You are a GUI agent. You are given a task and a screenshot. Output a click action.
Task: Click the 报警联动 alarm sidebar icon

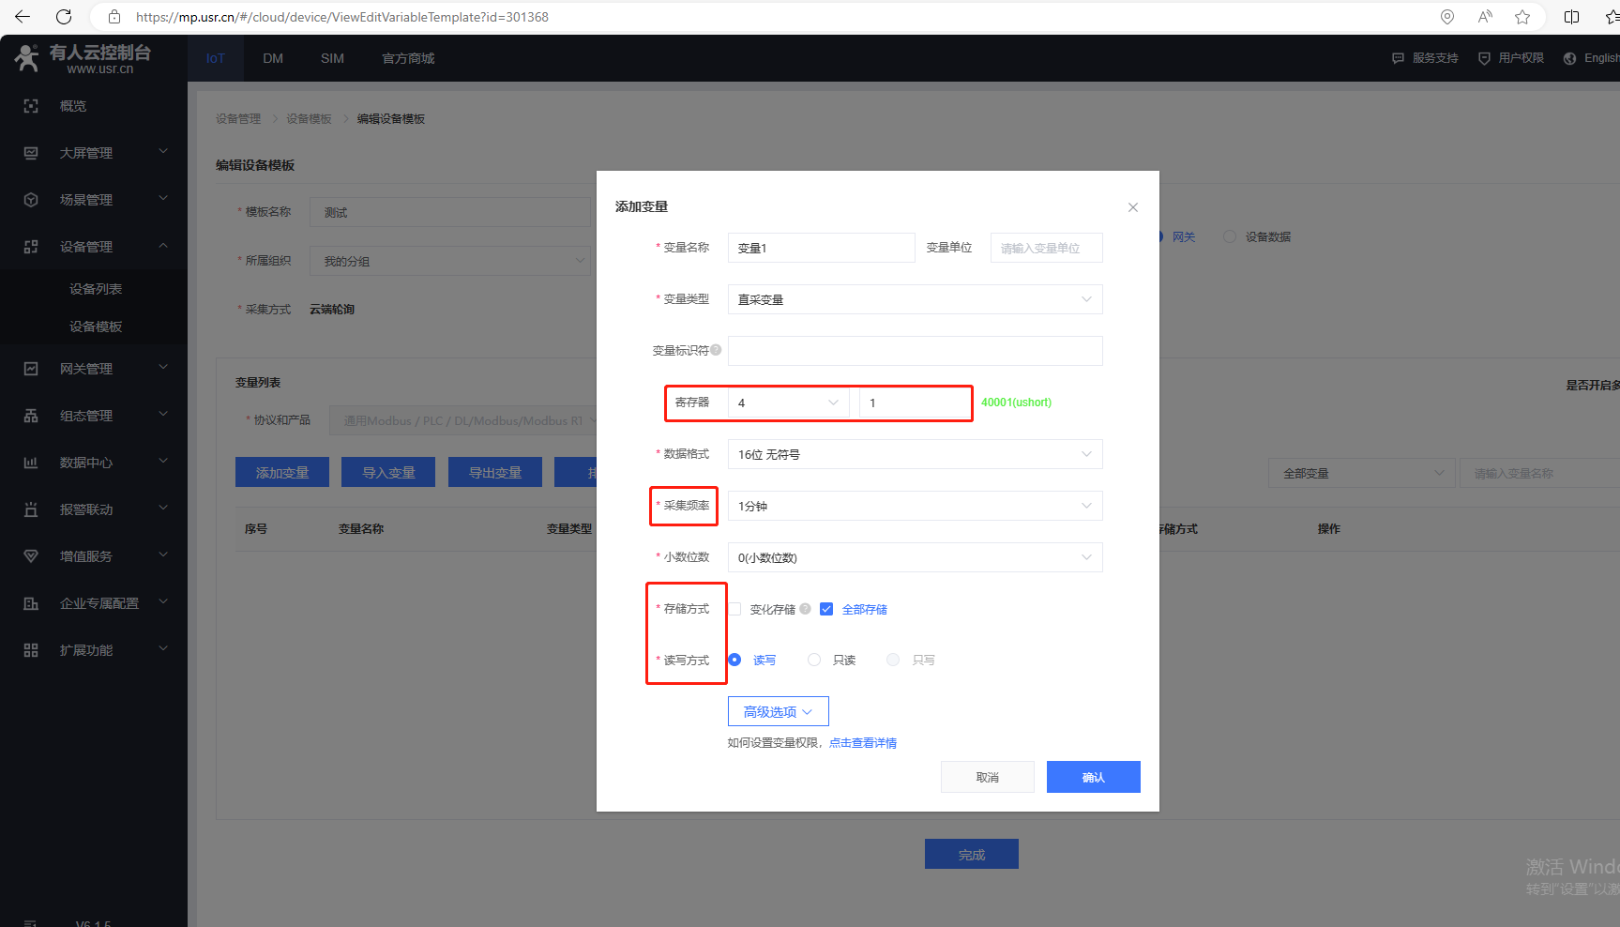(31, 509)
